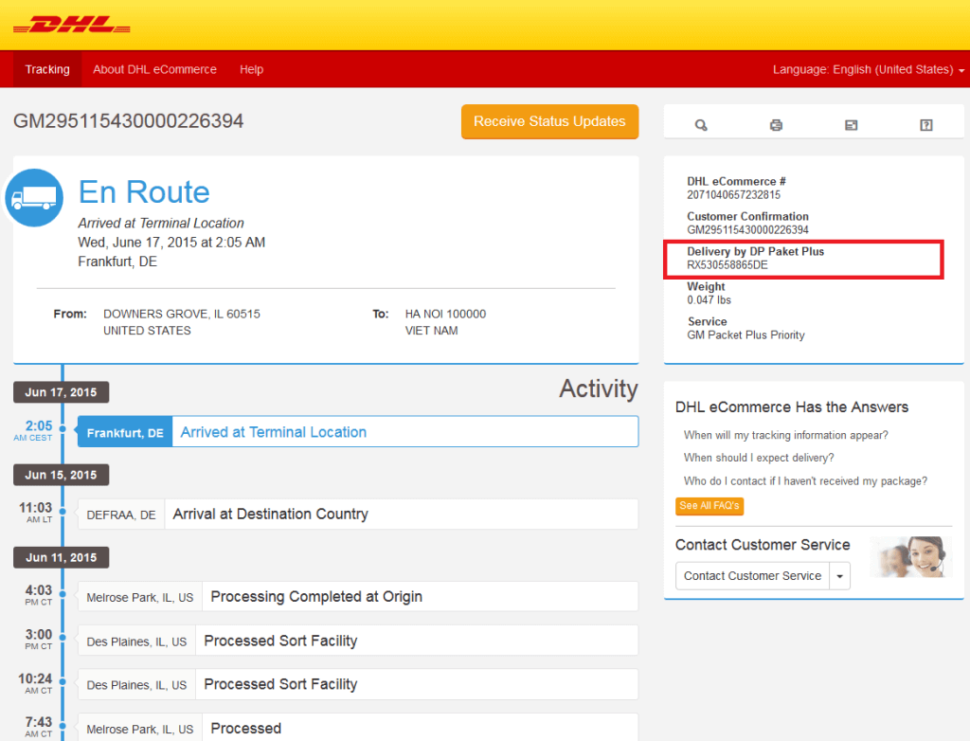Viewport: 970px width, 741px height.
Task: Click the customer service agent photo
Action: pyautogui.click(x=910, y=557)
